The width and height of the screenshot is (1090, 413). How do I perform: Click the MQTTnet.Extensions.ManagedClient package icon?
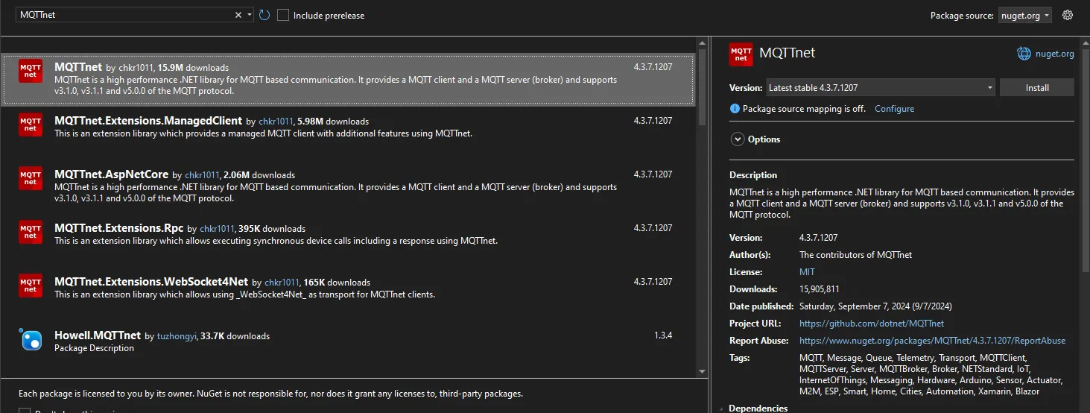[x=31, y=124]
